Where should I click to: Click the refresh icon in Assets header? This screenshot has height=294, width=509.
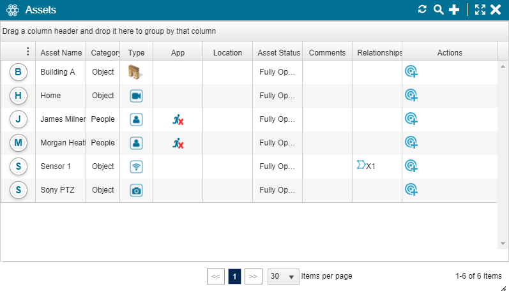pos(422,9)
